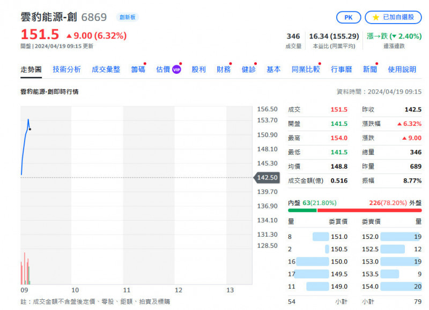Open the 技術分析 tab
429x310 pixels.
(66, 70)
